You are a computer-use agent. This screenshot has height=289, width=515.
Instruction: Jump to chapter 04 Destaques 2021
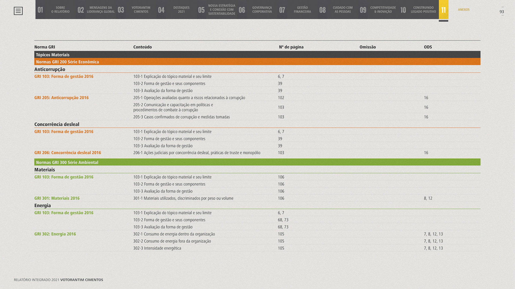pyautogui.click(x=176, y=10)
